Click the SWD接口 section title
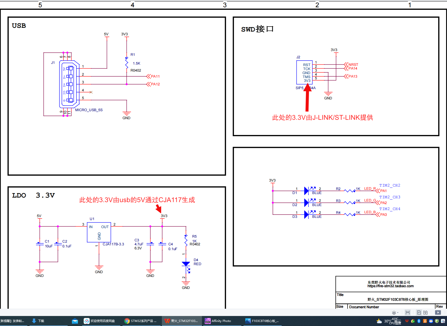This screenshot has height=326, width=447. click(x=257, y=29)
